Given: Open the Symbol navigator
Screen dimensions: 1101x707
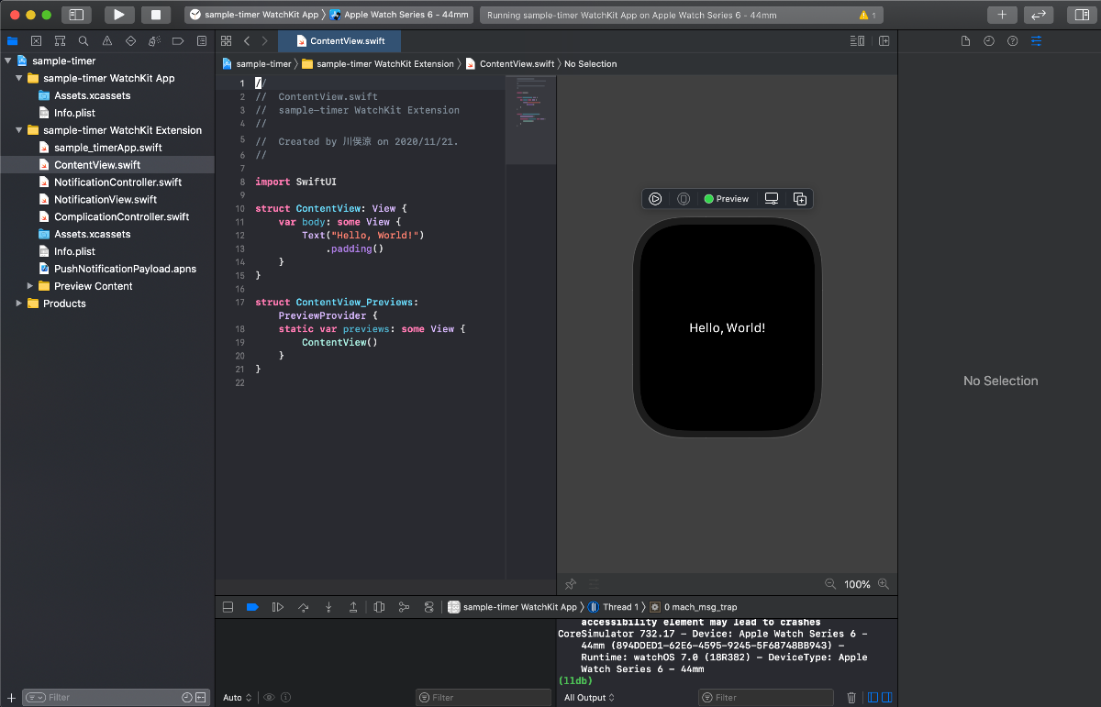Looking at the screenshot, I should click(x=60, y=41).
